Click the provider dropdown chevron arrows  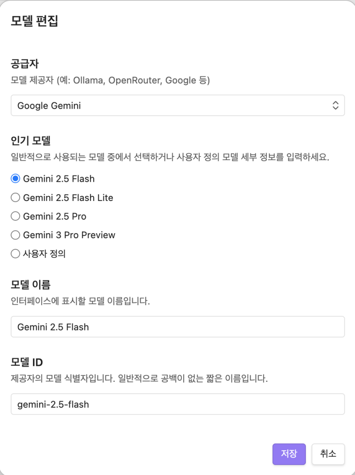tap(335, 106)
